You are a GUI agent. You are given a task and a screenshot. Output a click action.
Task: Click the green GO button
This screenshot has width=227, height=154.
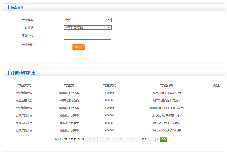coord(164,139)
